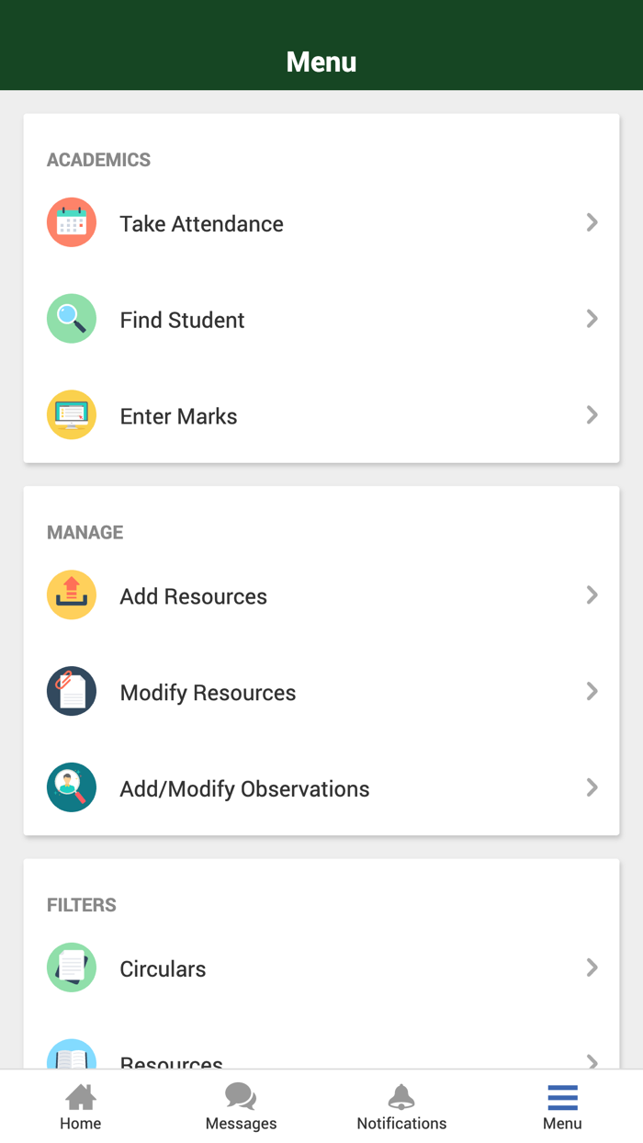Image resolution: width=643 pixels, height=1143 pixels.
Task: Select the Enter Marks label
Action: (178, 416)
